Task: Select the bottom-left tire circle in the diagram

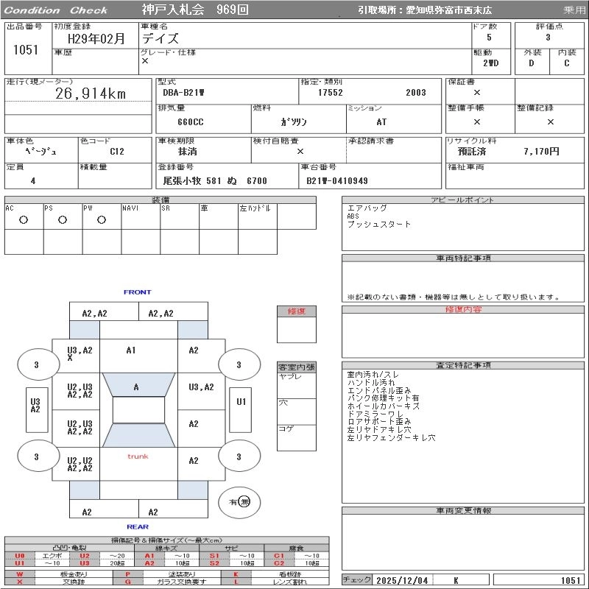Action: [x=37, y=457]
